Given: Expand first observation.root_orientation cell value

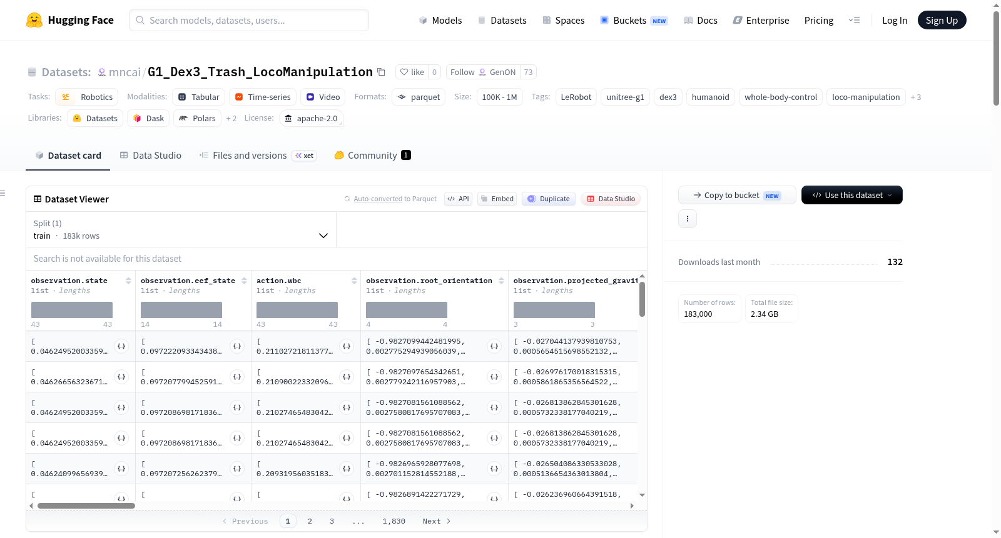Looking at the screenshot, I should click(494, 346).
